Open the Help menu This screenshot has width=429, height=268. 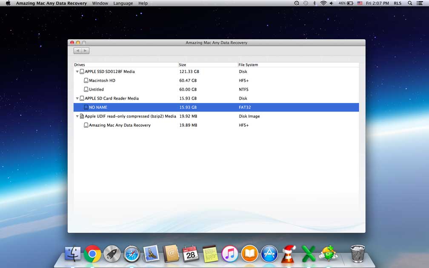(143, 3)
